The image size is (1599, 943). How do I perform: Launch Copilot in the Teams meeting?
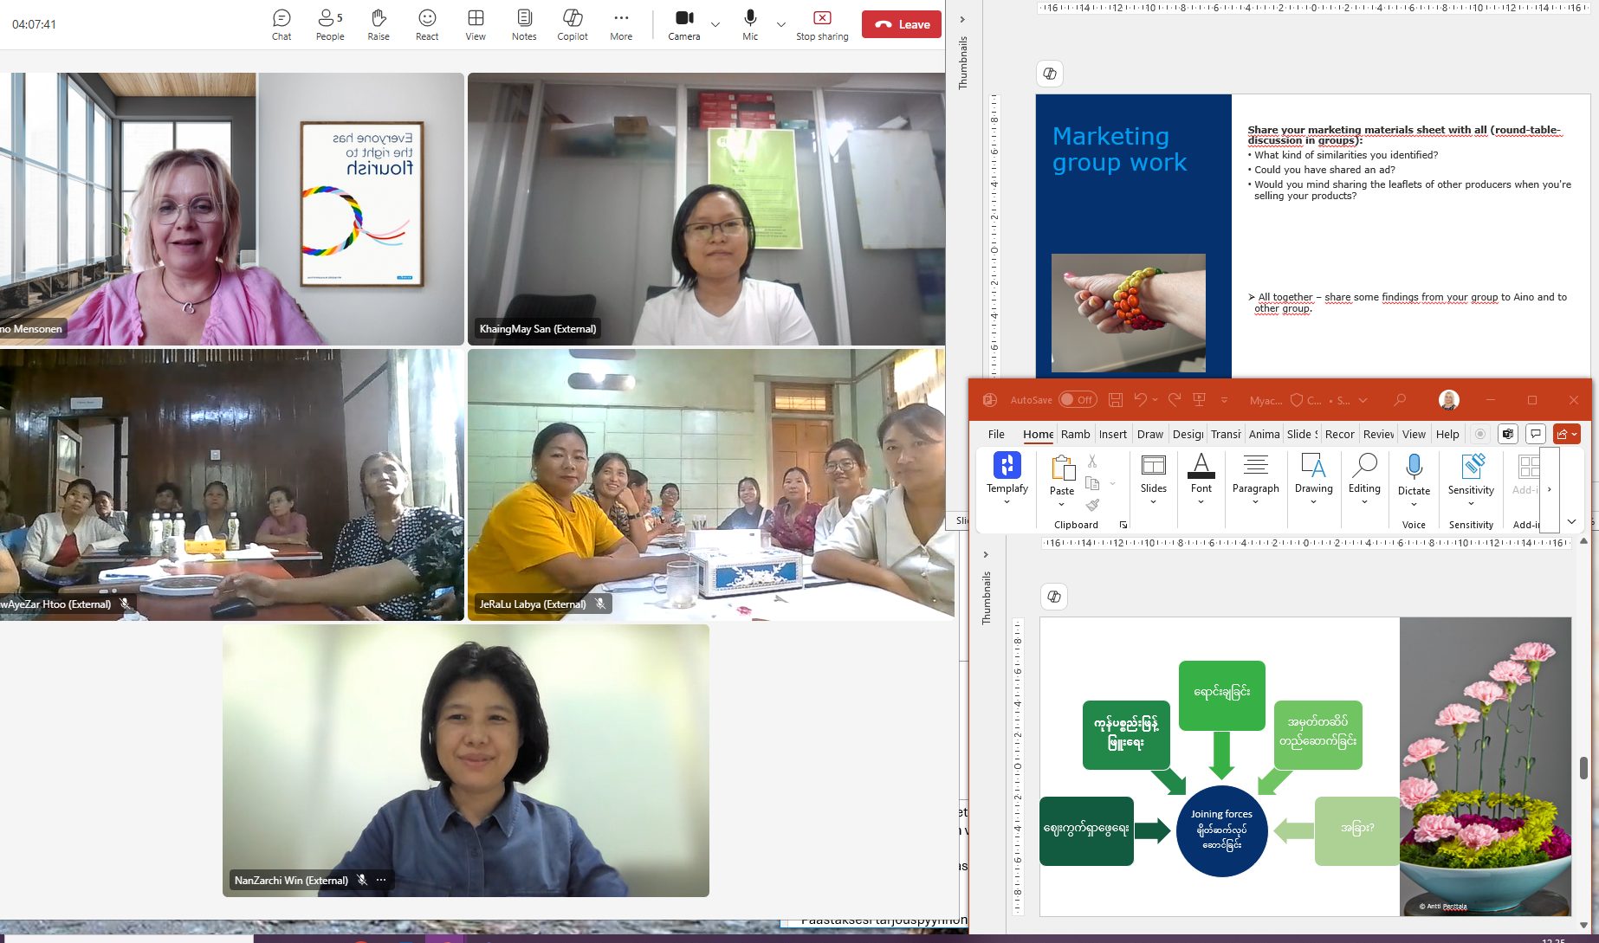pyautogui.click(x=573, y=24)
